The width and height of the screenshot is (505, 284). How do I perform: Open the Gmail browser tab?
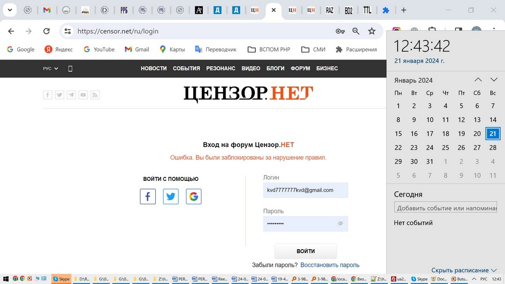pos(47,10)
